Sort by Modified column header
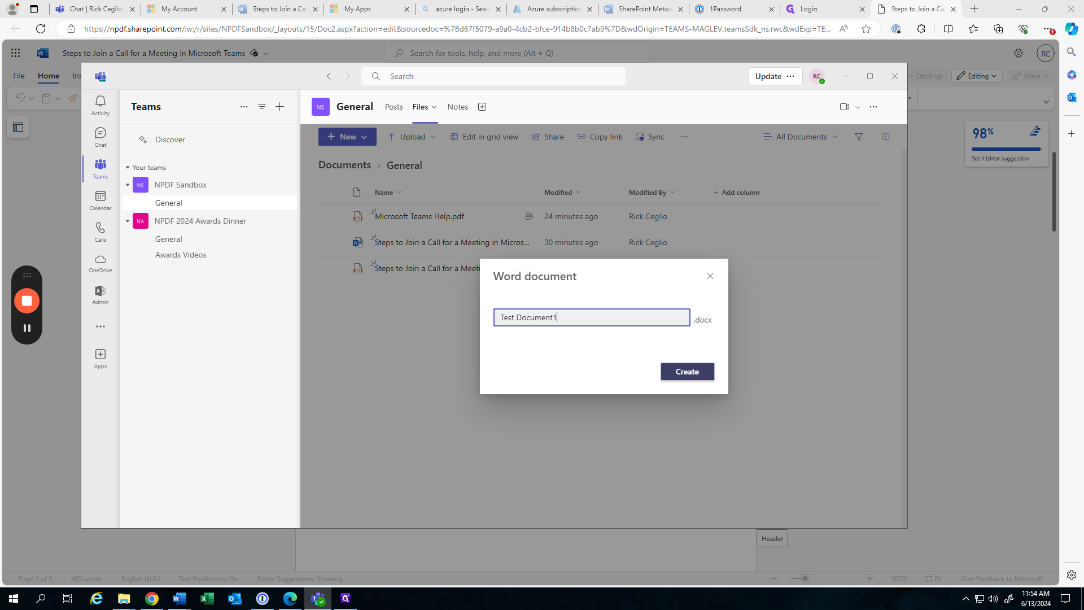1084x610 pixels. point(562,193)
